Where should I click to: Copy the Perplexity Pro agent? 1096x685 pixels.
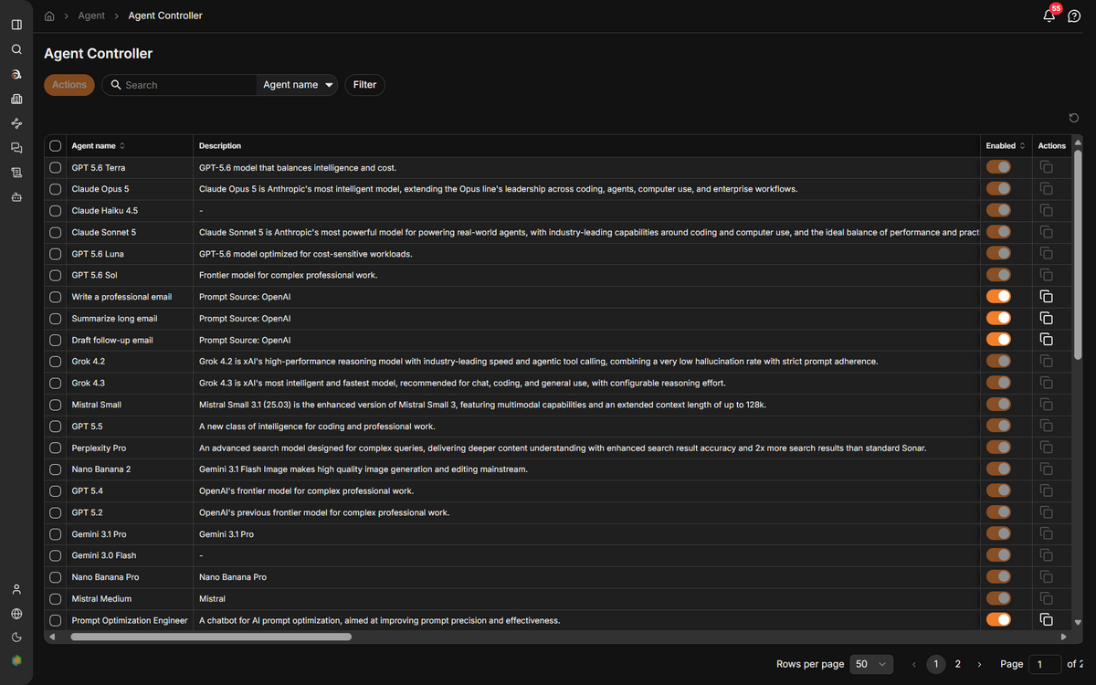[1047, 448]
